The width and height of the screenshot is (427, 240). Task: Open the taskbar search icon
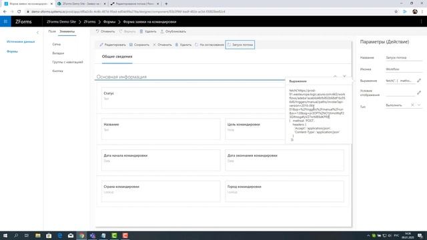[x=16, y=235]
